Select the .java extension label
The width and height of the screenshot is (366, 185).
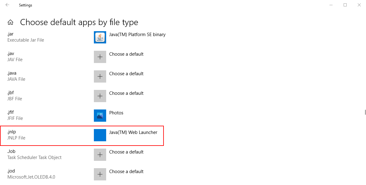pyautogui.click(x=12, y=73)
